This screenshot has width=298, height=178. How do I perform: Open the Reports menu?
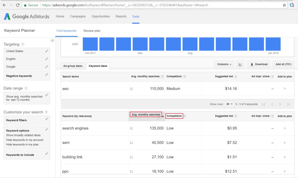[x=121, y=17]
